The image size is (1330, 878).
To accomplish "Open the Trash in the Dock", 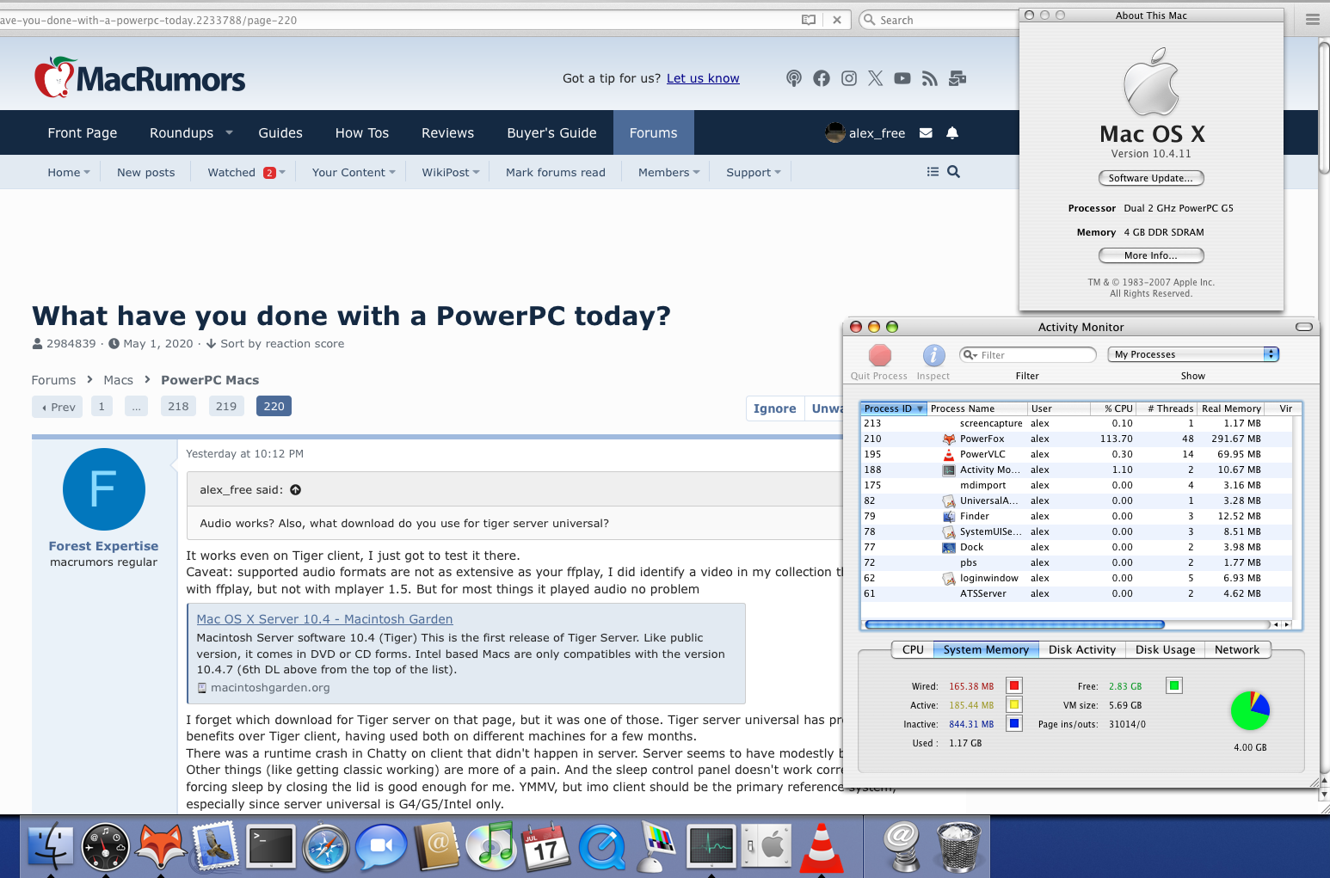I will pos(958,847).
